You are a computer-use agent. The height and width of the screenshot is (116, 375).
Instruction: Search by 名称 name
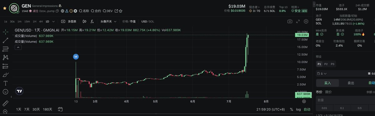pyautogui.click(x=84, y=11)
